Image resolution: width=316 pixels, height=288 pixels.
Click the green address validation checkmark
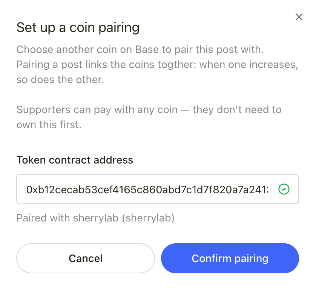pos(284,189)
